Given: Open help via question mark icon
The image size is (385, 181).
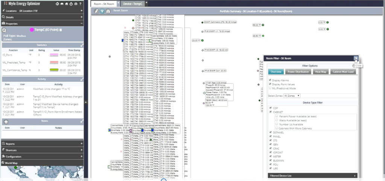Looking at the screenshot, I should 80,4.
